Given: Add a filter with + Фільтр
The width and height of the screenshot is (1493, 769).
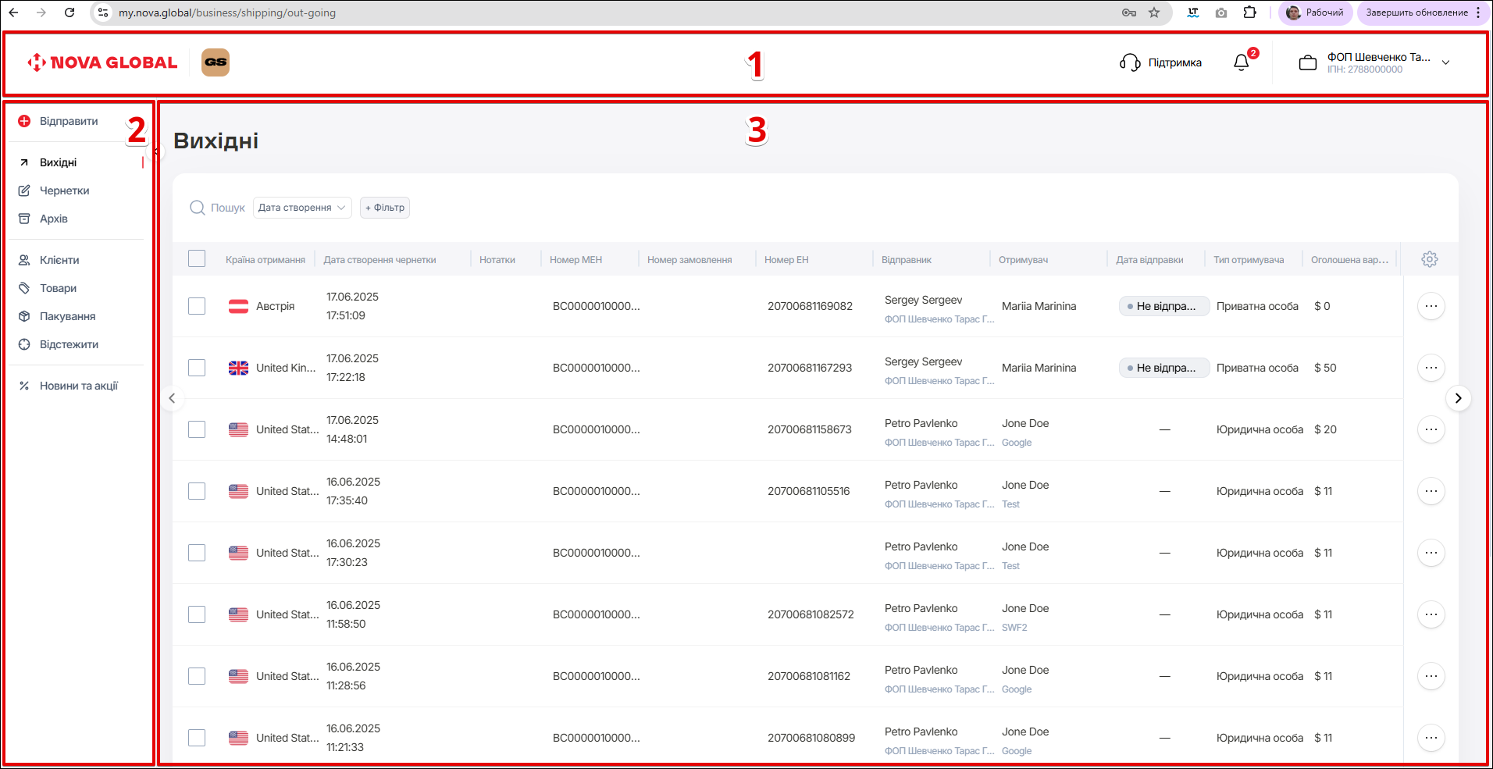Looking at the screenshot, I should coord(385,208).
